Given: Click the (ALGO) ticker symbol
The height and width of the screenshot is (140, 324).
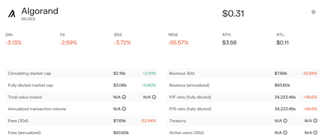Looking at the screenshot, I should pyautogui.click(x=28, y=19).
